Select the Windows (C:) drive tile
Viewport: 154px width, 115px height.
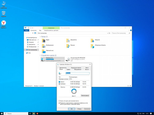coord(53,59)
